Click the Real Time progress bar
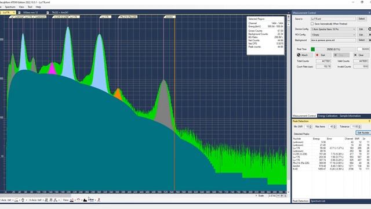The width and height of the screenshot is (371, 209). coord(333,49)
